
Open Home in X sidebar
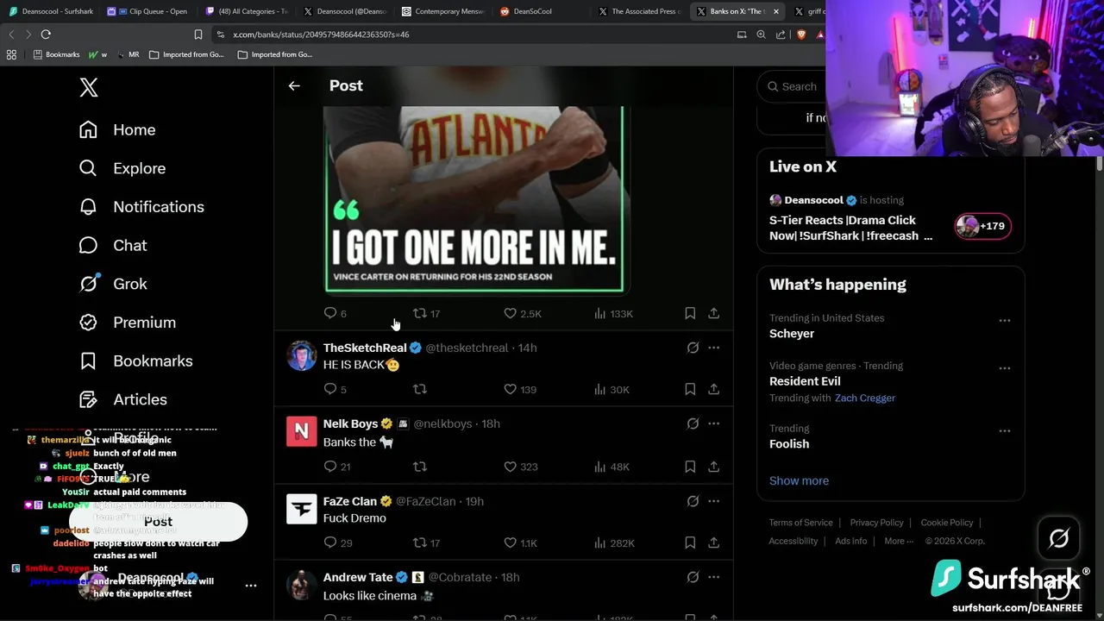tap(117, 129)
